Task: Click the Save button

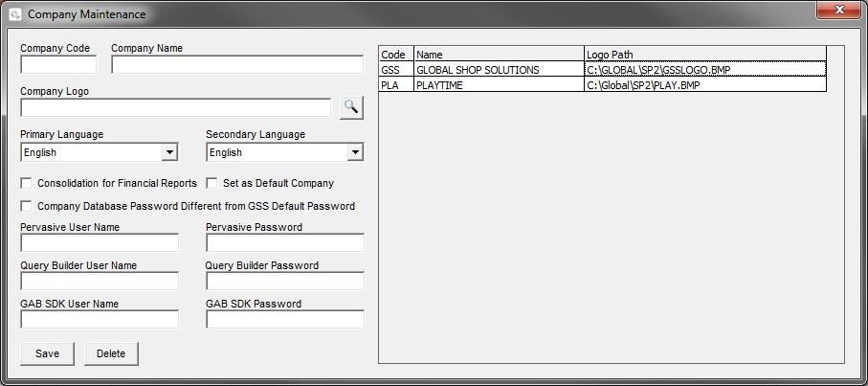Action: click(47, 353)
